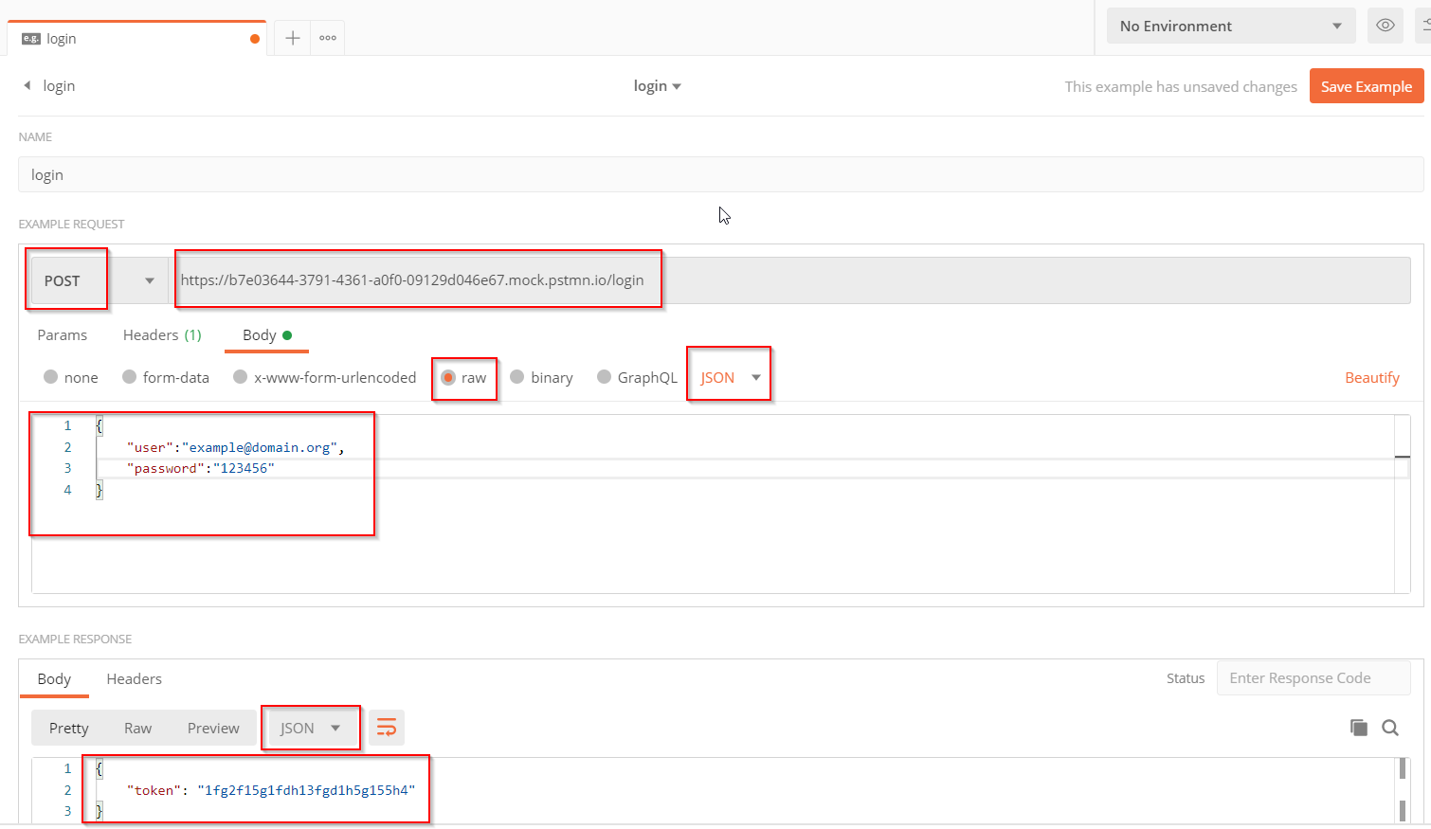Open the request body JSON format dropdown
Viewport: 1431px width, 829px height.
click(730, 377)
